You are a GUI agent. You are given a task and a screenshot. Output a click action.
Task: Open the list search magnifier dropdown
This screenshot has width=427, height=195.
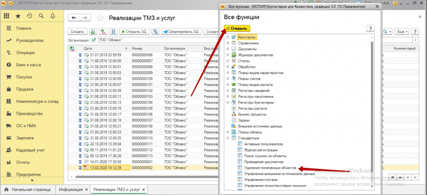(x=387, y=32)
